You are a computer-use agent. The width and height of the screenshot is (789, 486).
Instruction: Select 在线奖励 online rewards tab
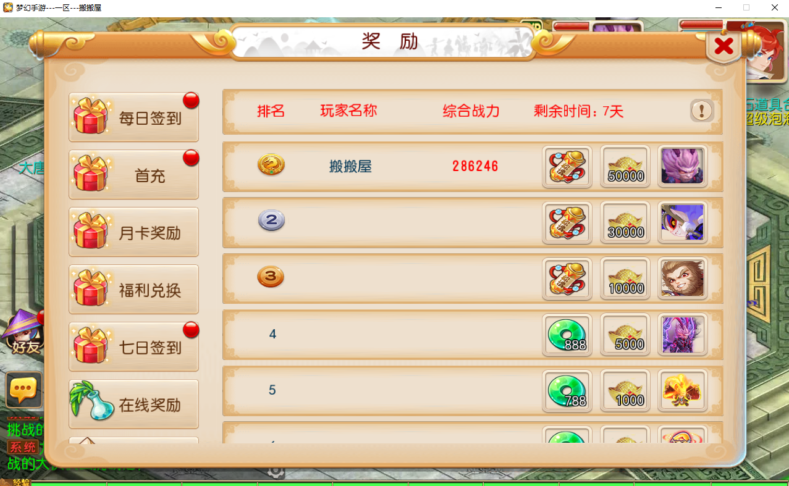point(133,404)
